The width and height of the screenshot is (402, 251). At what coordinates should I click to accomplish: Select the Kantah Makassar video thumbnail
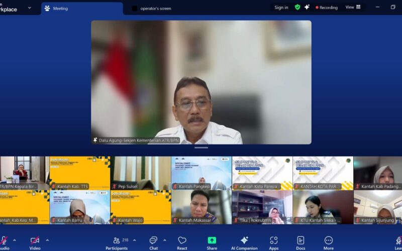(201, 206)
